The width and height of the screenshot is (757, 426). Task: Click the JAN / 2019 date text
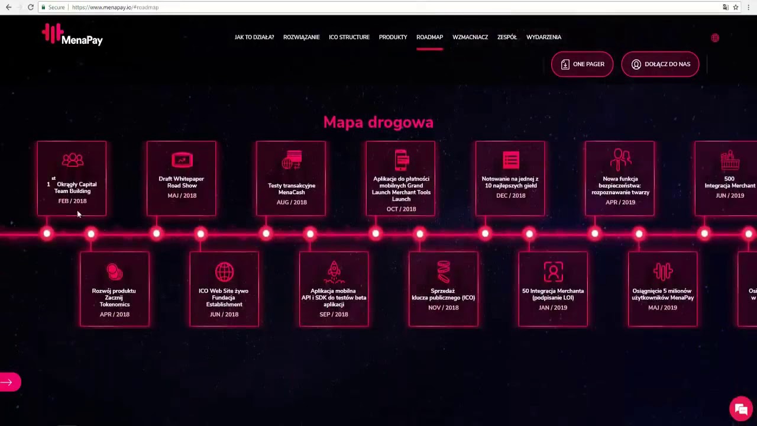tap(553, 308)
